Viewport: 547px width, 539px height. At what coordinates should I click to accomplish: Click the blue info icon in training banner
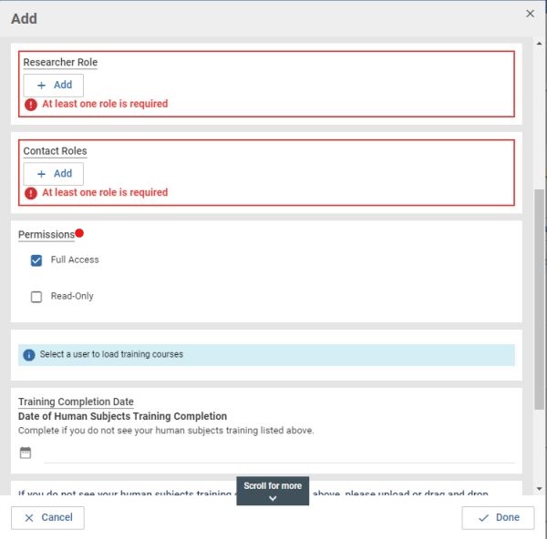(x=29, y=355)
